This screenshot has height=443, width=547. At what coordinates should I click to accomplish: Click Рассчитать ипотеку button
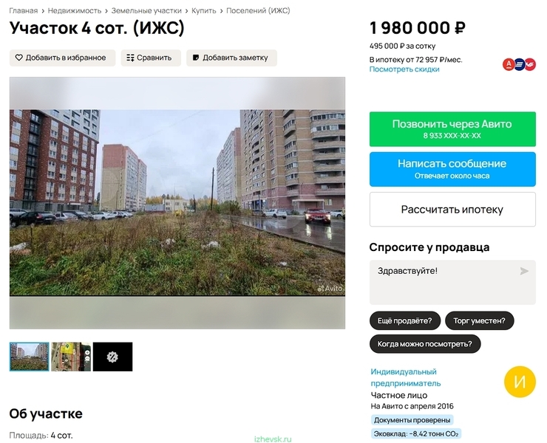coord(452,210)
